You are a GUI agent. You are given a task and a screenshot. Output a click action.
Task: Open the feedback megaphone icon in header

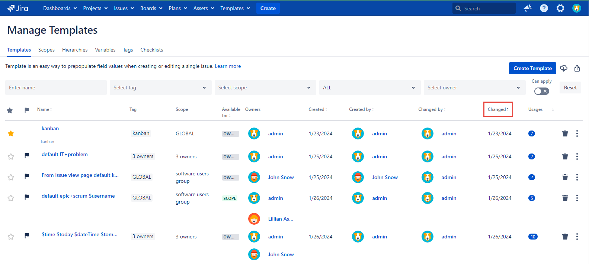528,8
